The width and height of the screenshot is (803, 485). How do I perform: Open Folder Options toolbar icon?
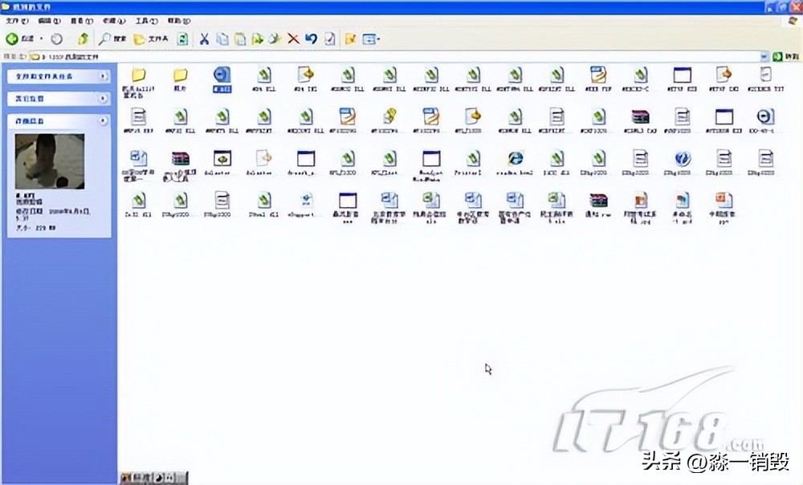pos(350,39)
